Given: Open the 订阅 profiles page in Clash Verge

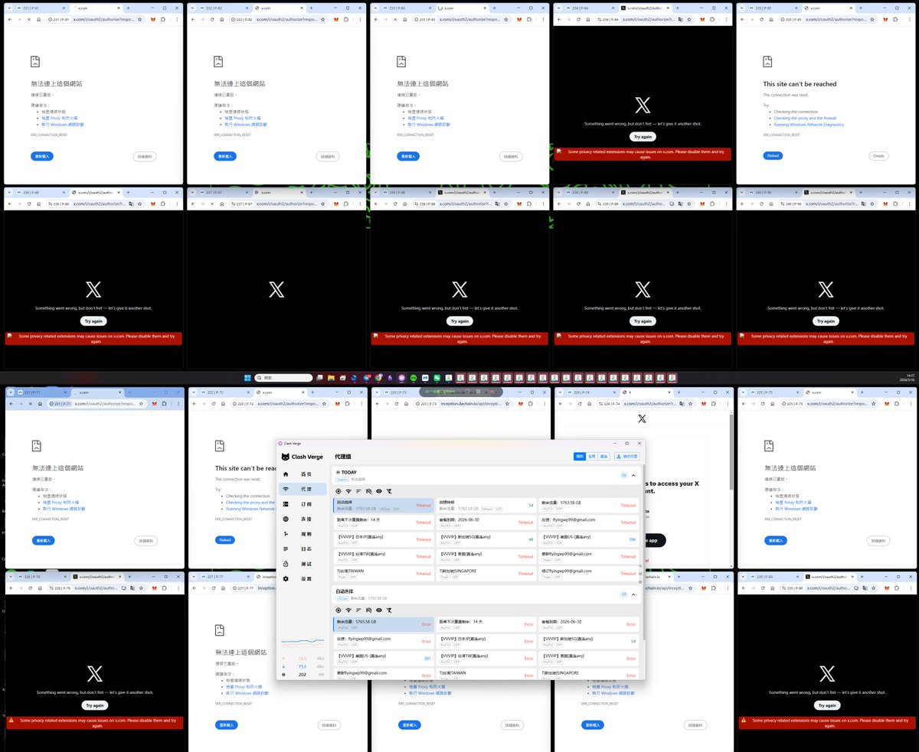Looking at the screenshot, I should pyautogui.click(x=304, y=504).
